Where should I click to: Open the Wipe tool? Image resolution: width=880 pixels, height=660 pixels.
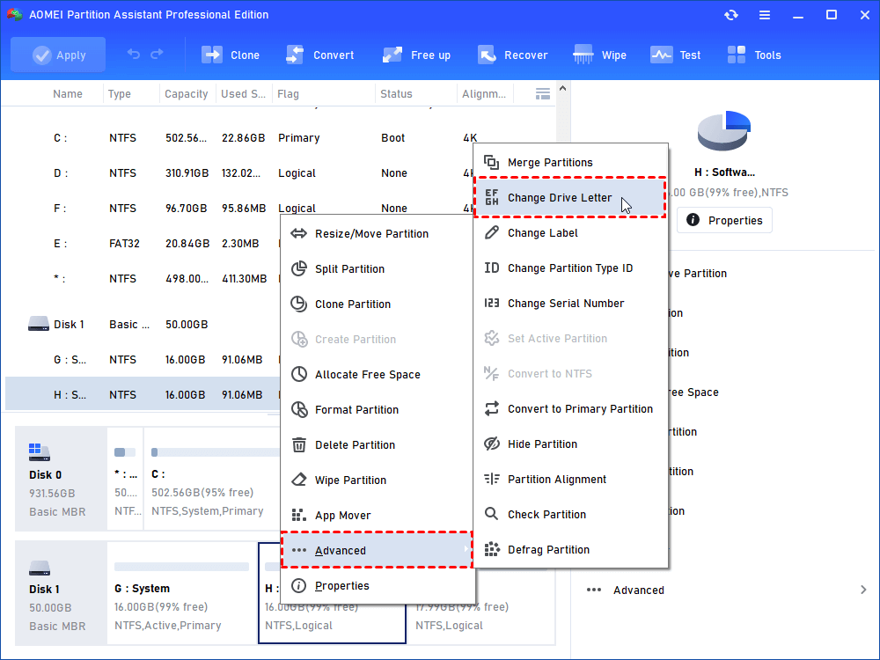(x=599, y=55)
